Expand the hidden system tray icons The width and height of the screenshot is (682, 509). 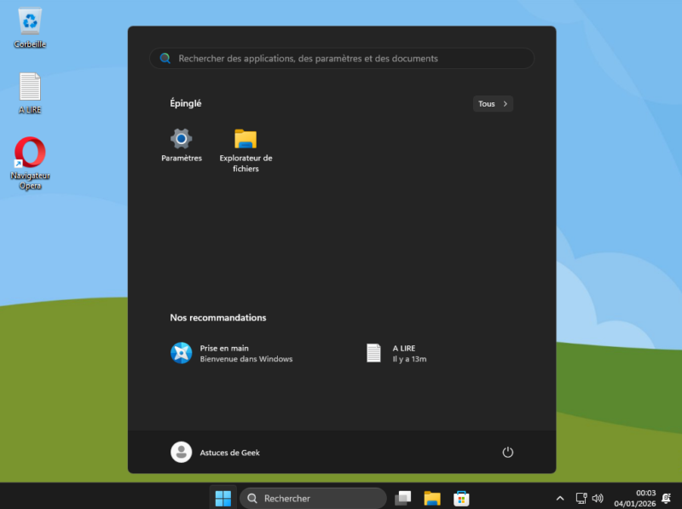coord(560,498)
